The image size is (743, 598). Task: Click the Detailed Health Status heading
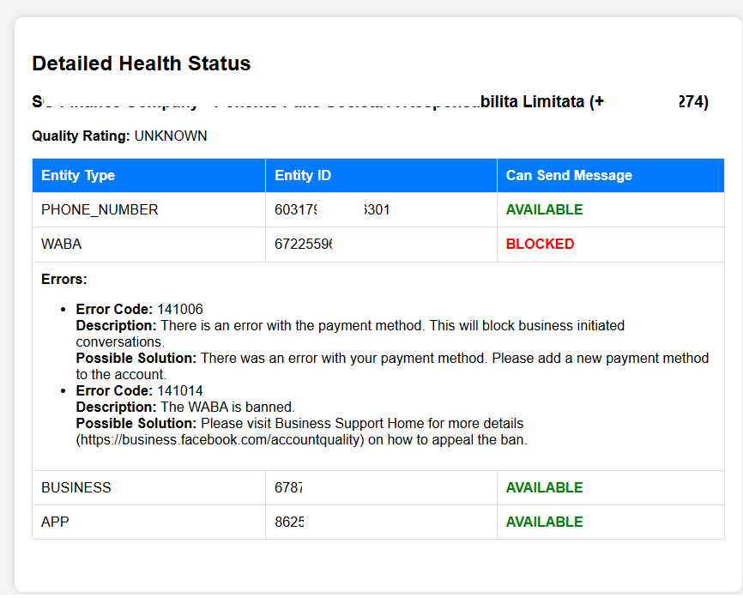pyautogui.click(x=142, y=63)
